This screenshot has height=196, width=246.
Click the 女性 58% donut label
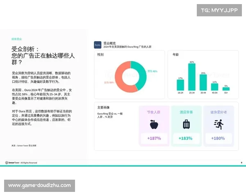[109, 82]
